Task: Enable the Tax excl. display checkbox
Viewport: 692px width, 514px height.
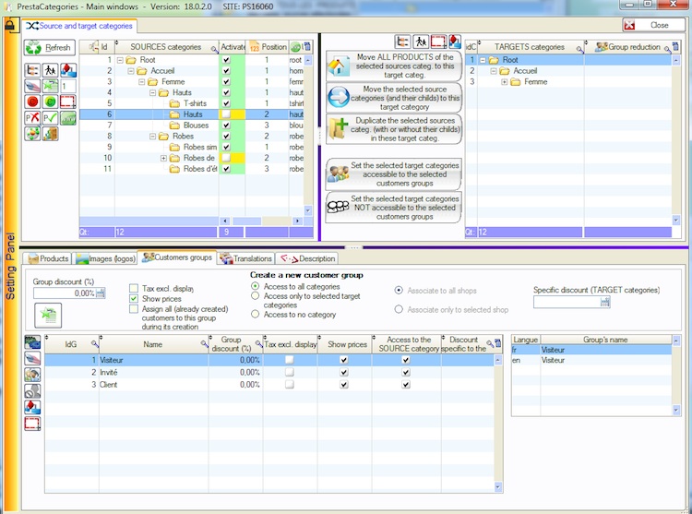Action: click(x=134, y=289)
